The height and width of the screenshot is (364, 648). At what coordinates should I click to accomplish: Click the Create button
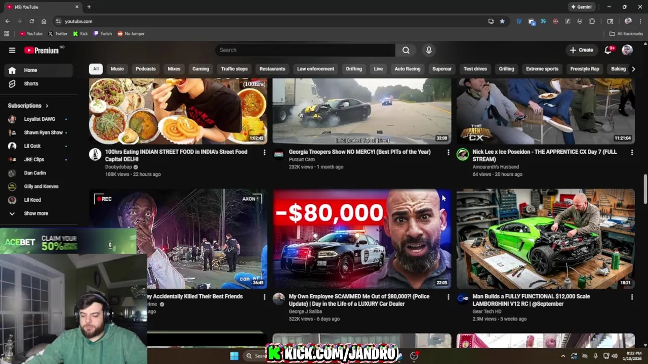581,50
